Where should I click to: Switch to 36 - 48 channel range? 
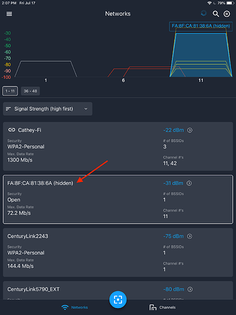(30, 91)
